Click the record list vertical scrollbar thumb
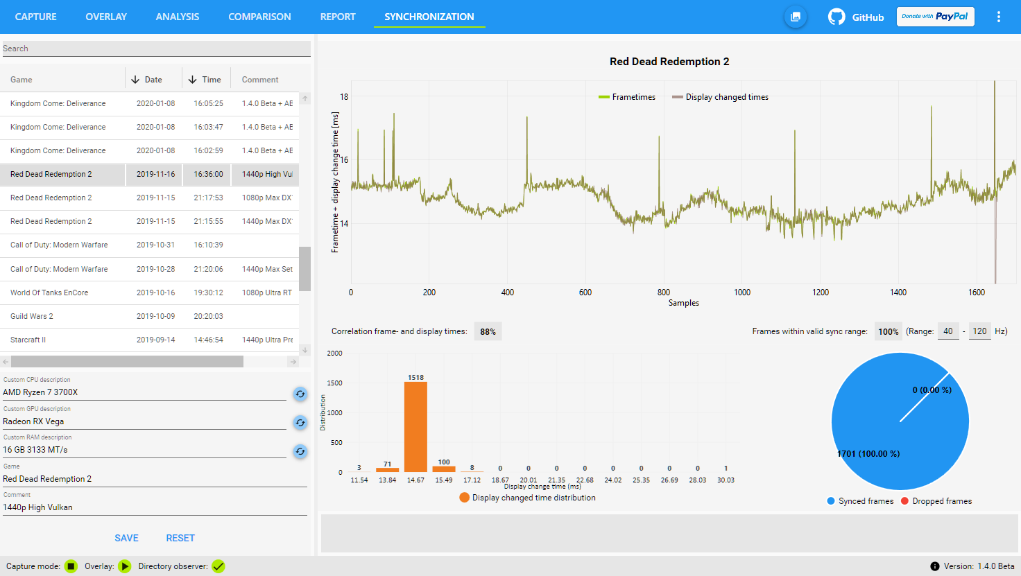The width and height of the screenshot is (1021, 576). click(305, 269)
